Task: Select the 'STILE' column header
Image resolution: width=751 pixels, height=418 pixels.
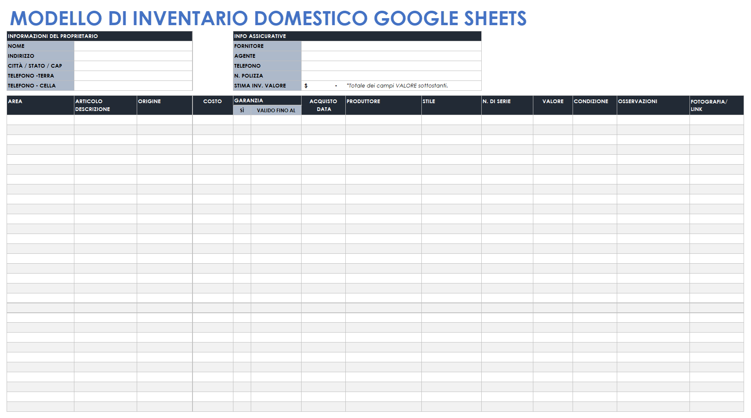Action: (x=452, y=105)
